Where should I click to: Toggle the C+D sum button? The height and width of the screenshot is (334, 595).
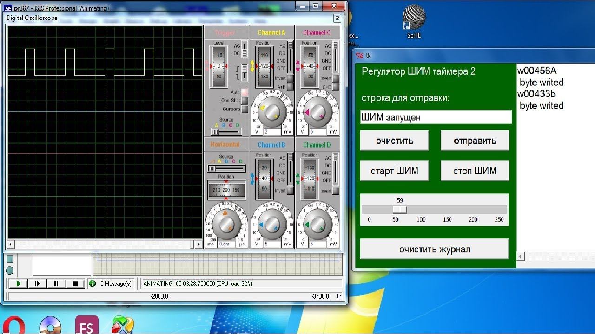336,87
